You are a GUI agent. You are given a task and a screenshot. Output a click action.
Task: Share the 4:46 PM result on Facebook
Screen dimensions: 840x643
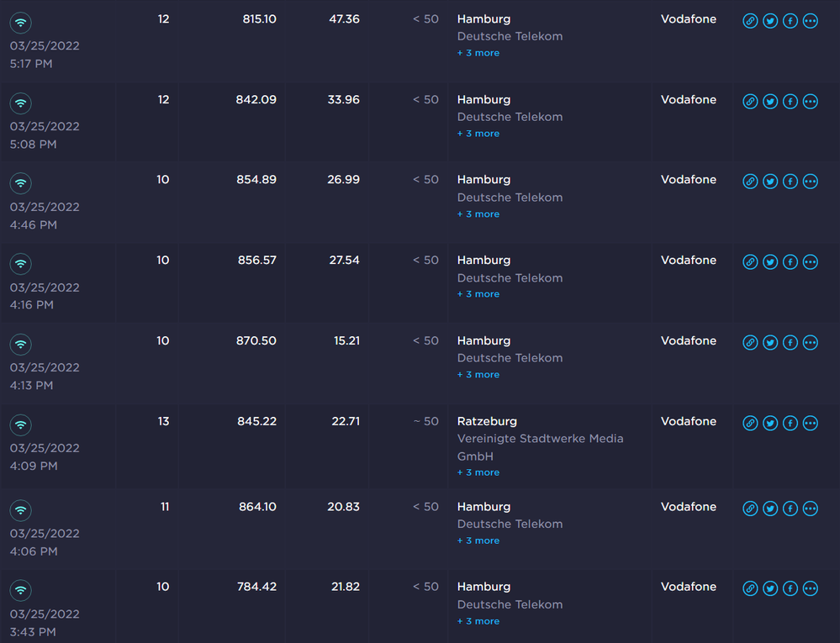click(x=790, y=182)
